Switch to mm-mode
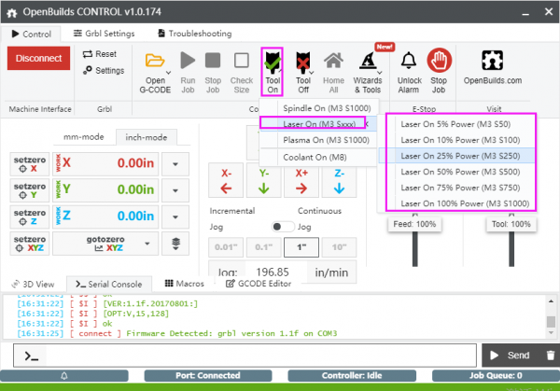This screenshot has width=560, height=391. point(84,137)
